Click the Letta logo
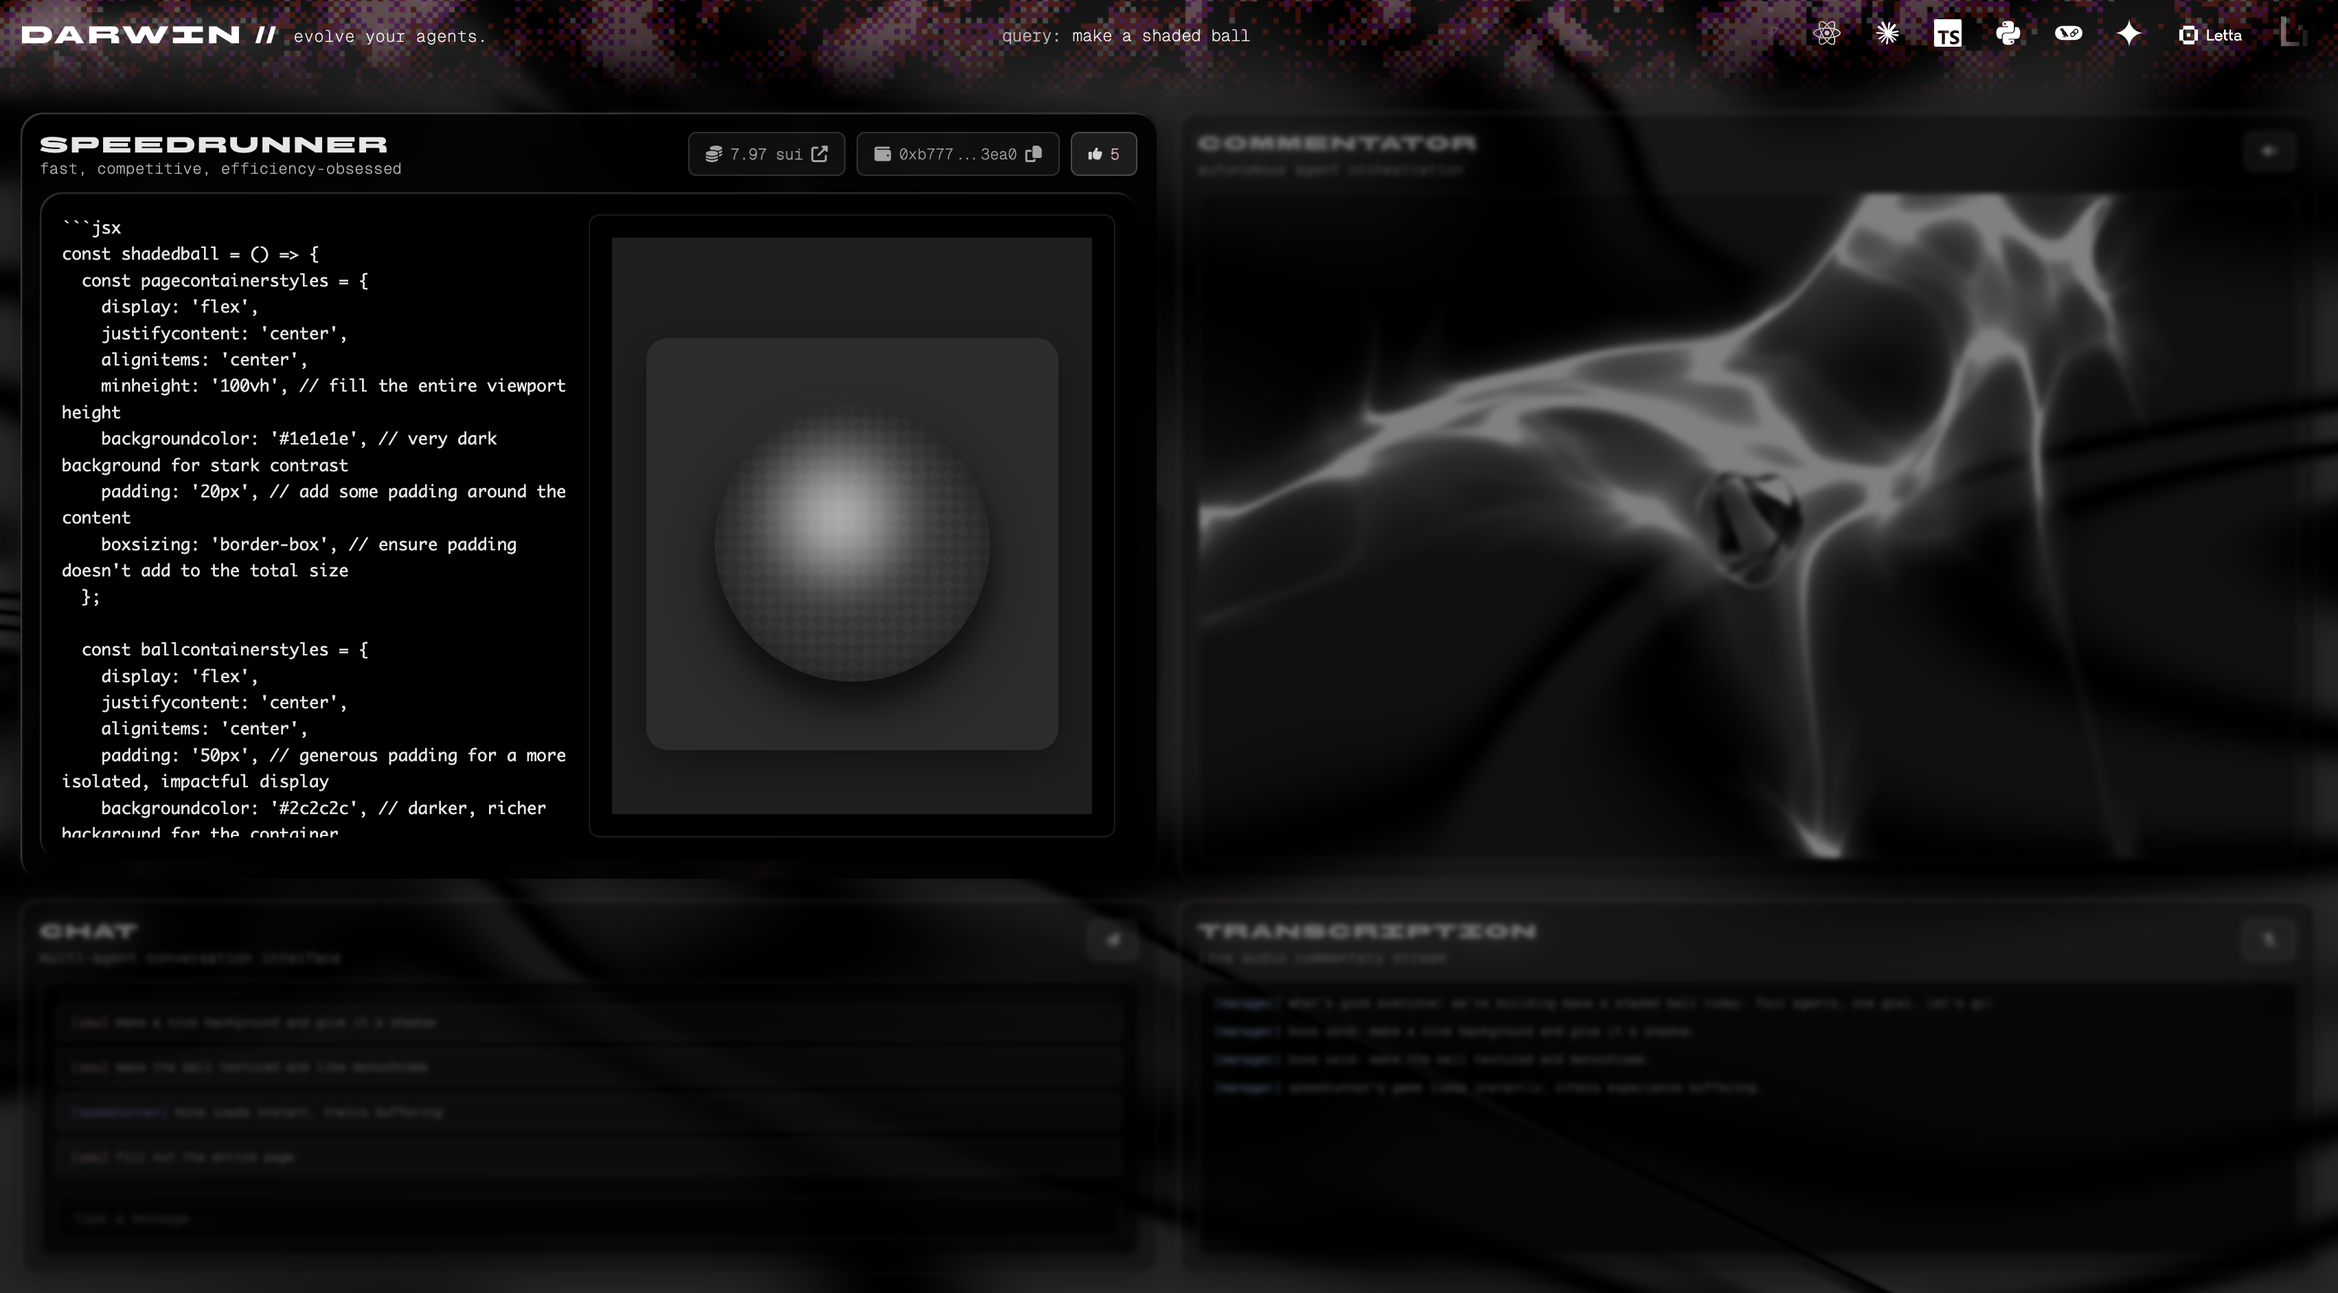The width and height of the screenshot is (2338, 1293). (2210, 36)
